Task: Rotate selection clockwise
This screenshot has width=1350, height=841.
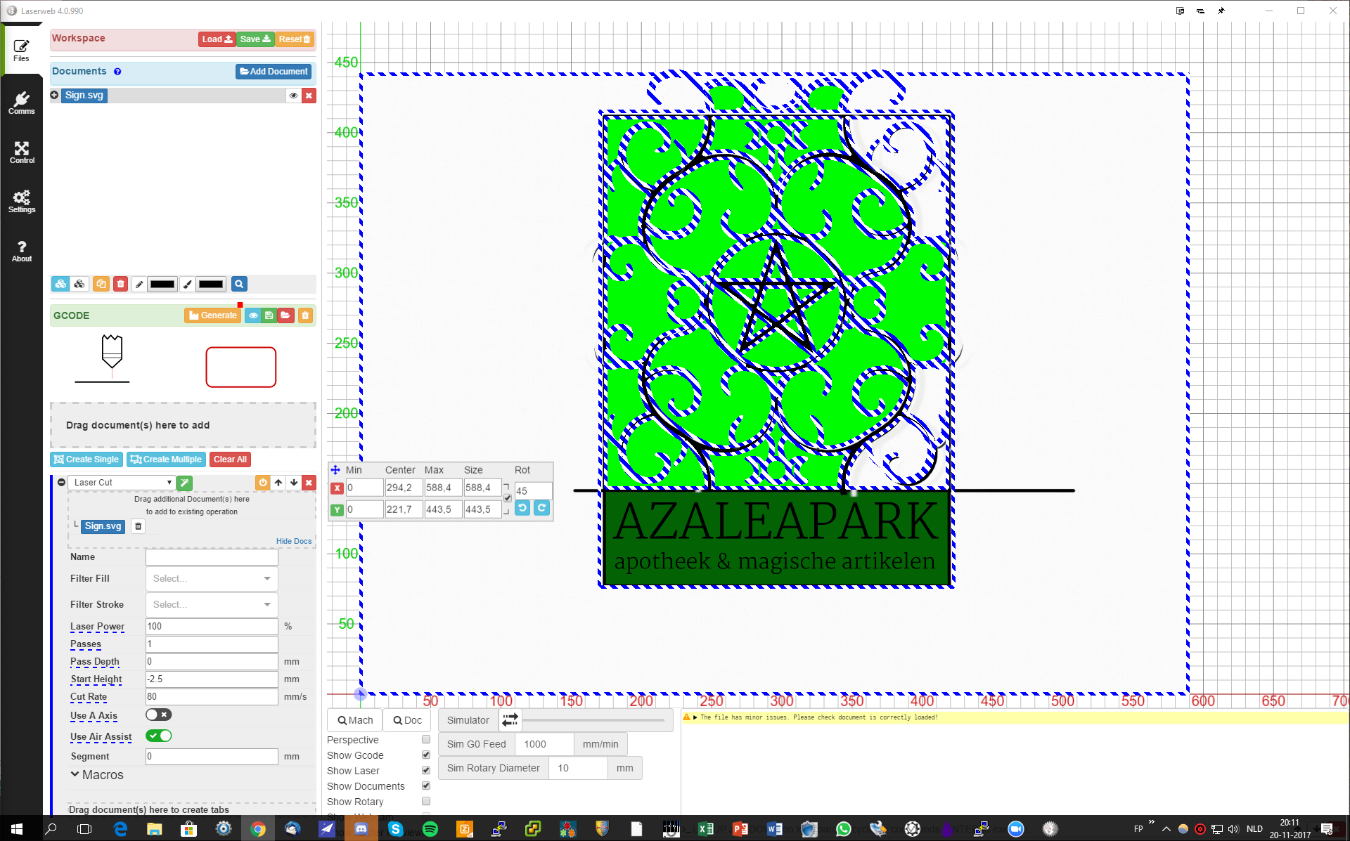Action: [541, 508]
